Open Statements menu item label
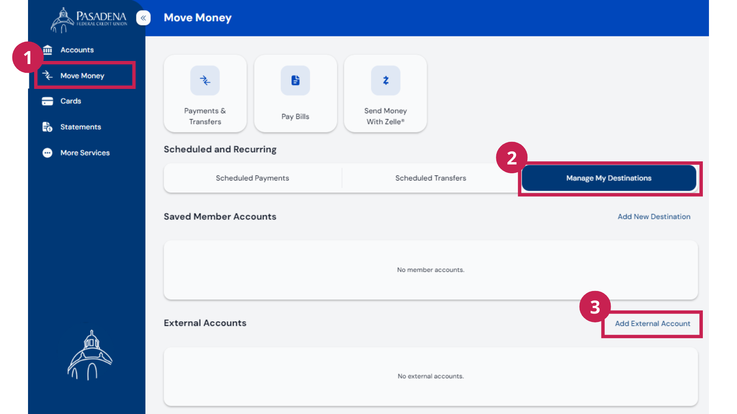Screen dimensions: 737x414 coord(81,127)
